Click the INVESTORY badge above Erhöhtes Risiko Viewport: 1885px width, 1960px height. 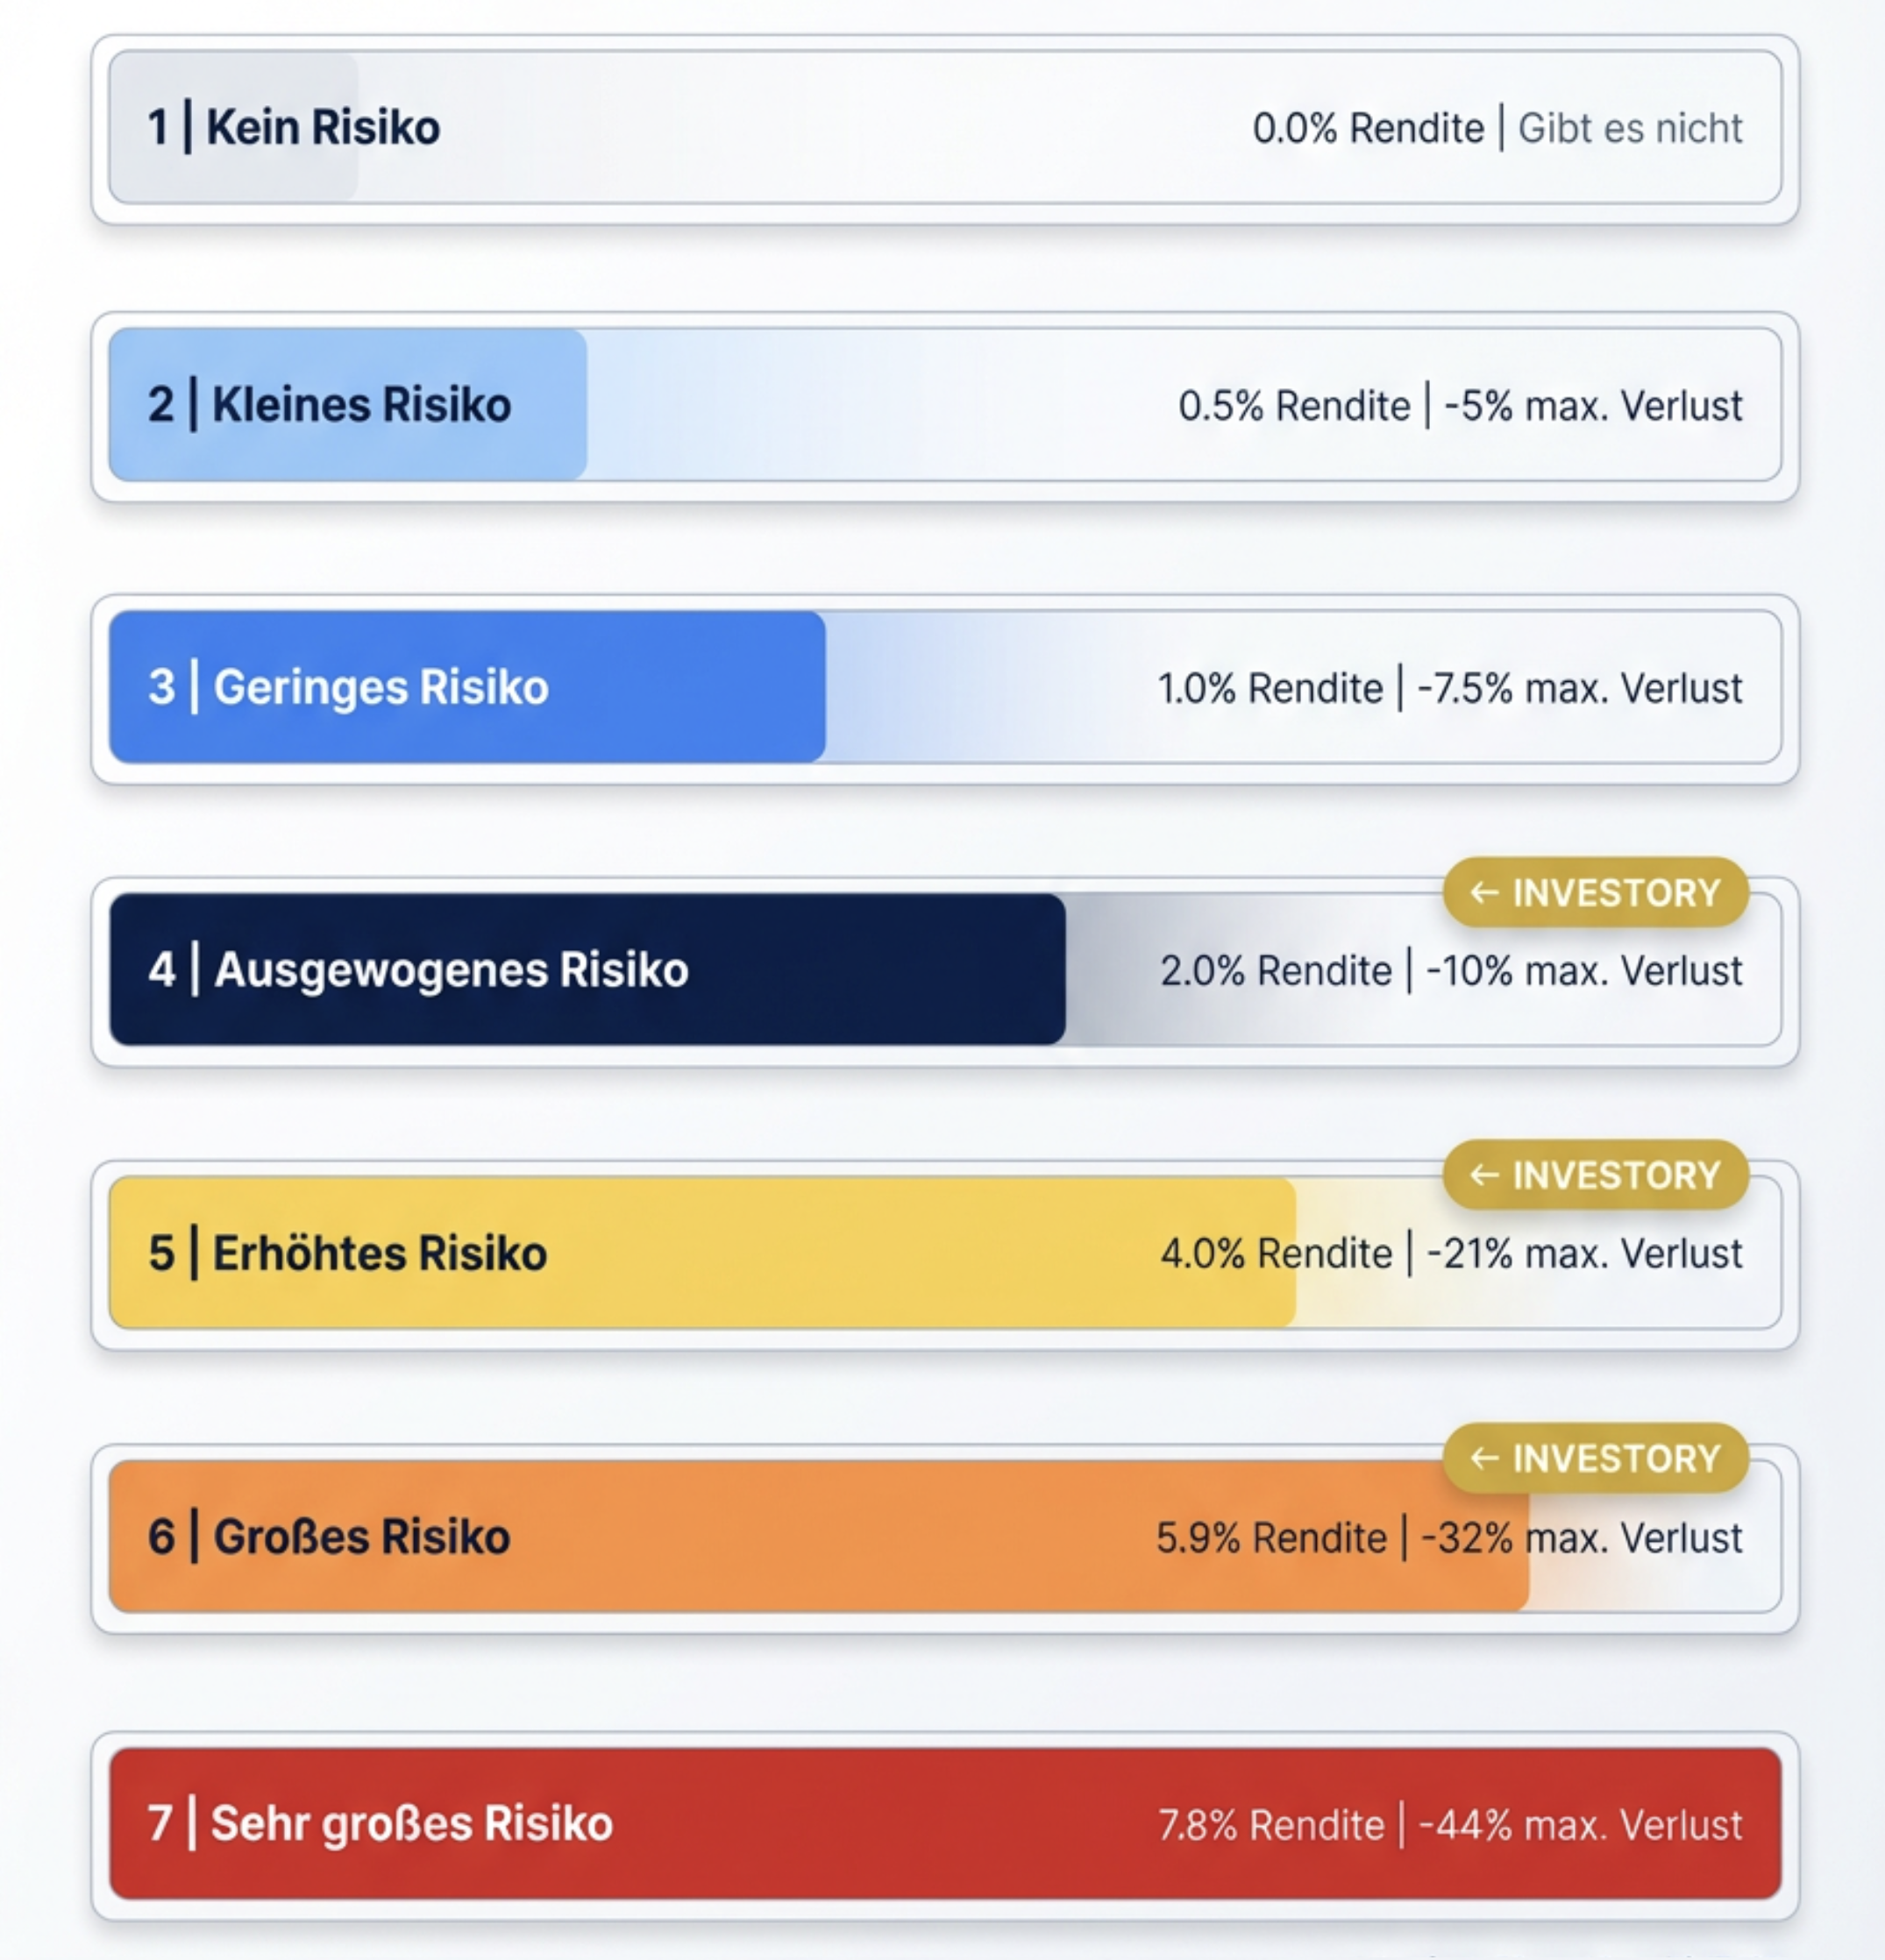[1595, 1175]
